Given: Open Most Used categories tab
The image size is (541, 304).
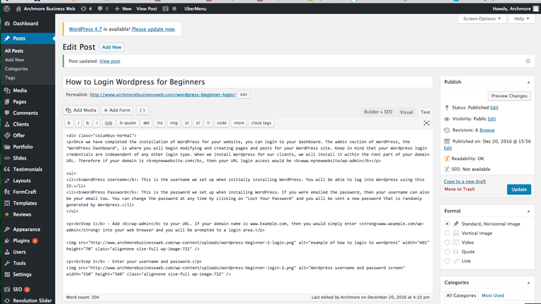Looking at the screenshot, I should (x=493, y=295).
